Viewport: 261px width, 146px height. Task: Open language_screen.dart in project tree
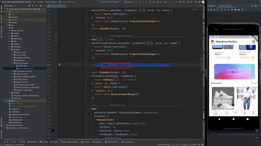tap(24, 85)
